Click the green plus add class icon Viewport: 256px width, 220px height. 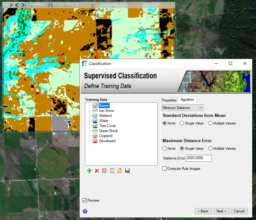point(89,171)
